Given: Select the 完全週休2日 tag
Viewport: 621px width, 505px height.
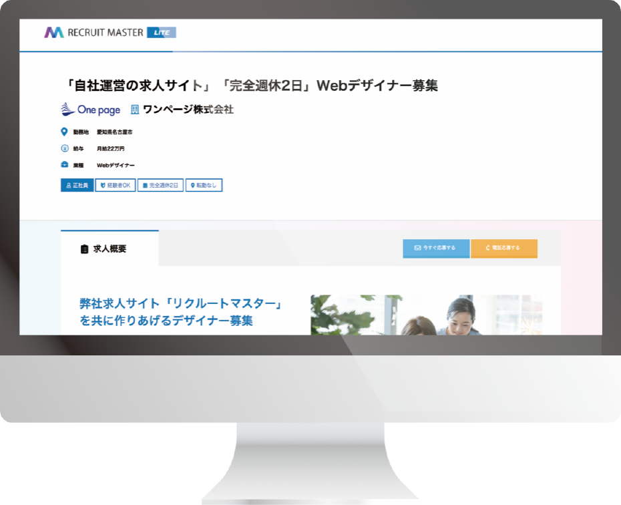Looking at the screenshot, I should (x=160, y=186).
